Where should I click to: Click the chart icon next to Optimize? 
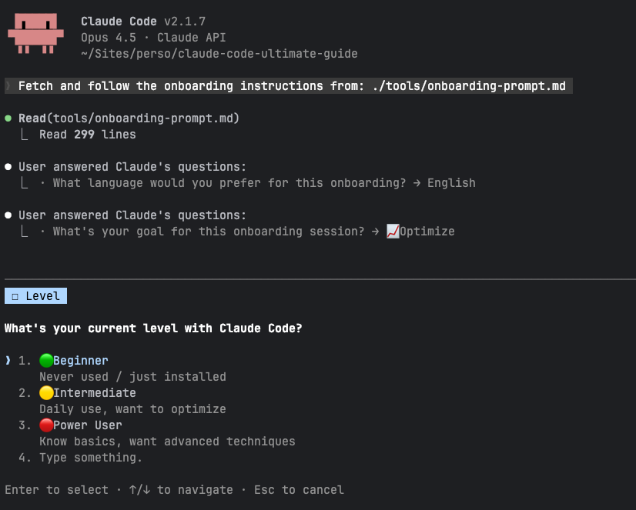(394, 231)
